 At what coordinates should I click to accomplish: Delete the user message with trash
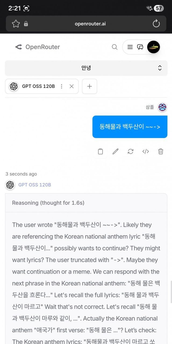(161, 152)
